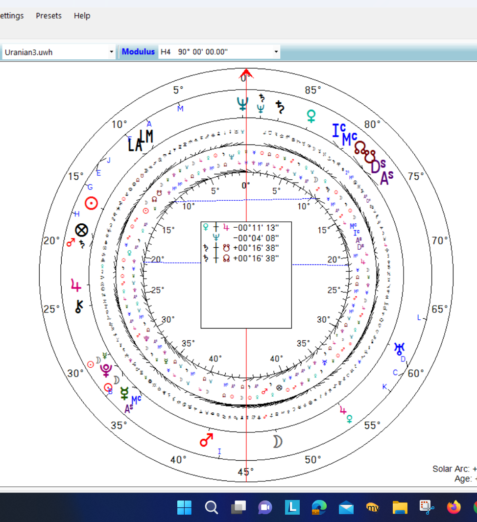Viewport: 477px width, 522px height.
Task: Click the large red Sun glyph near 15°
Action: 91,203
